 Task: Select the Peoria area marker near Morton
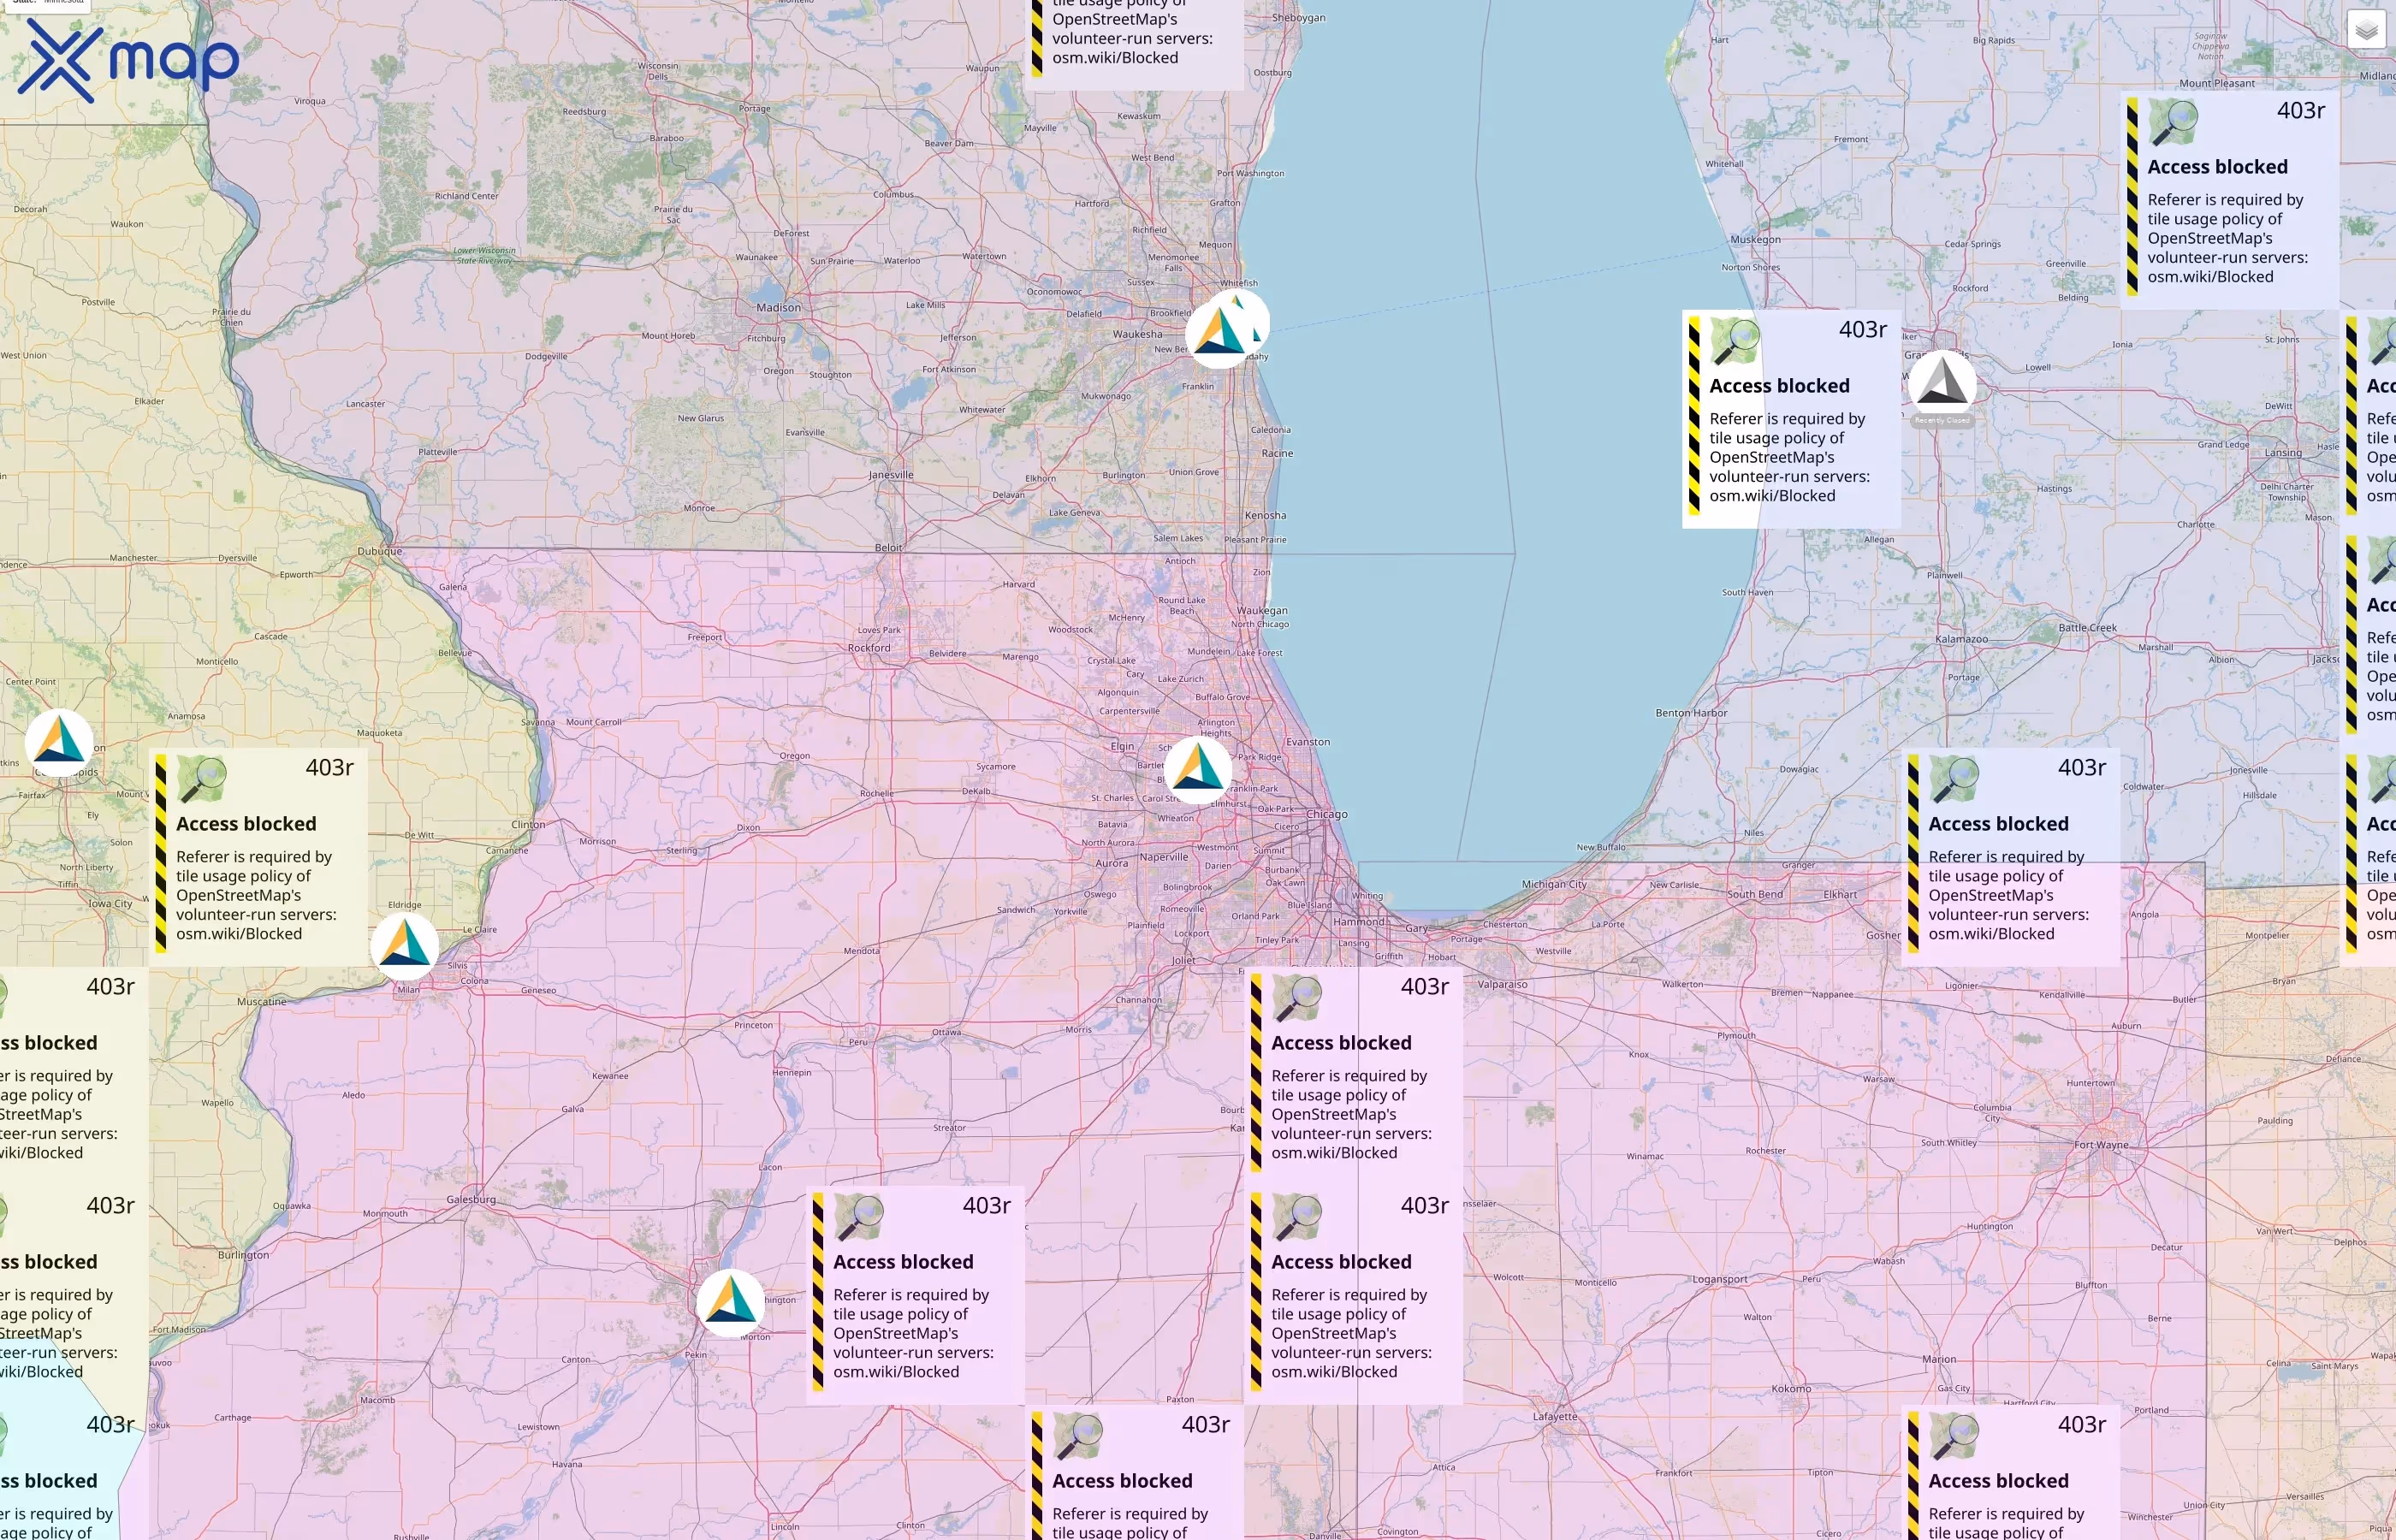coord(730,1303)
